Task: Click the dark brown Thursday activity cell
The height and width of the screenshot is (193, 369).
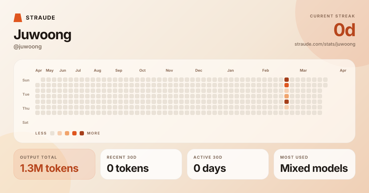Action: pos(287,102)
